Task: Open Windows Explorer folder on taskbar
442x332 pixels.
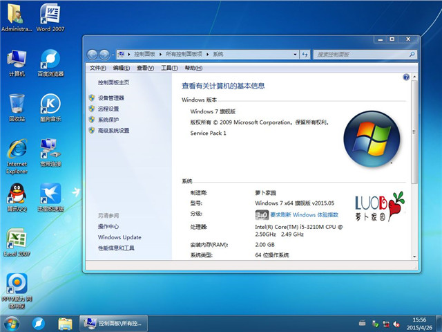Action: tap(65, 324)
